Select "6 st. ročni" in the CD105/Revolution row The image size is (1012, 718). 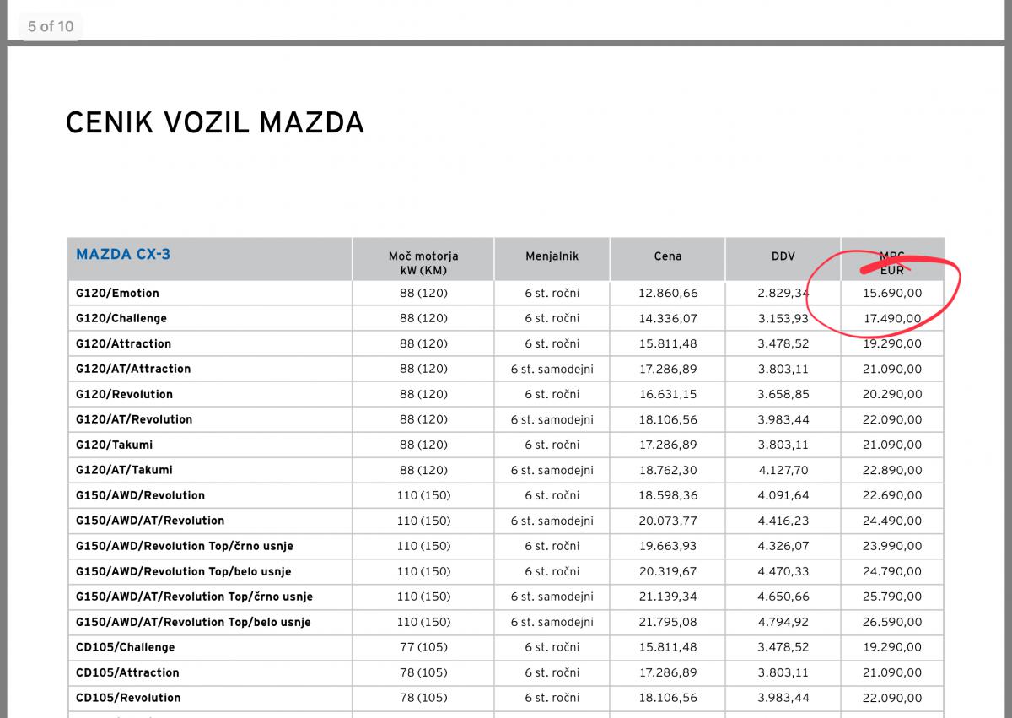(552, 698)
